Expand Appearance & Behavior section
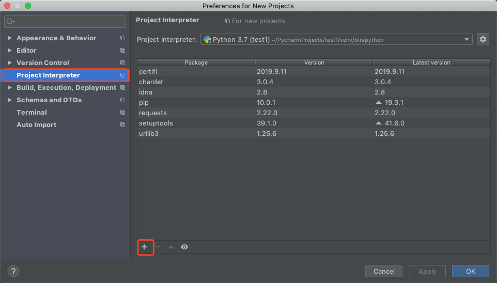 click(x=9, y=38)
